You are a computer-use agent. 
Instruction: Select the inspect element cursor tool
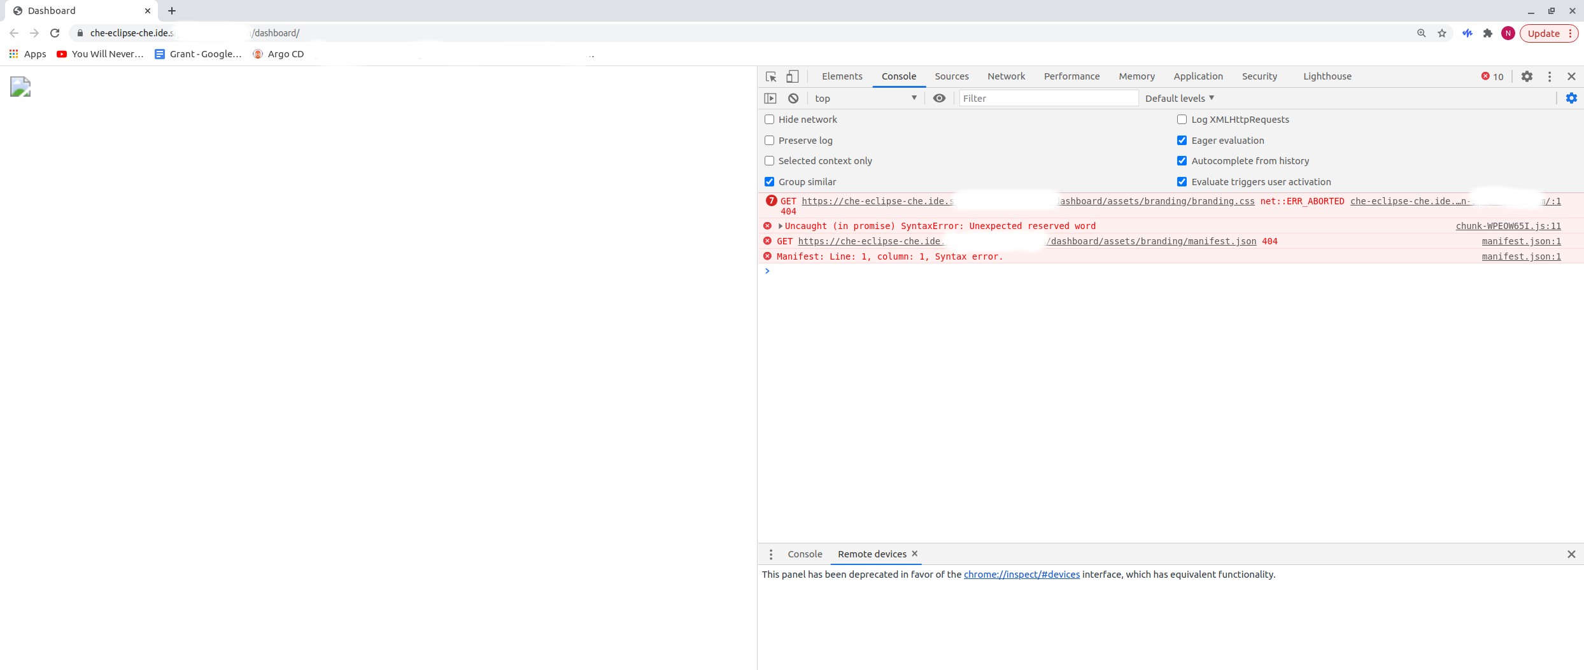[x=770, y=76]
